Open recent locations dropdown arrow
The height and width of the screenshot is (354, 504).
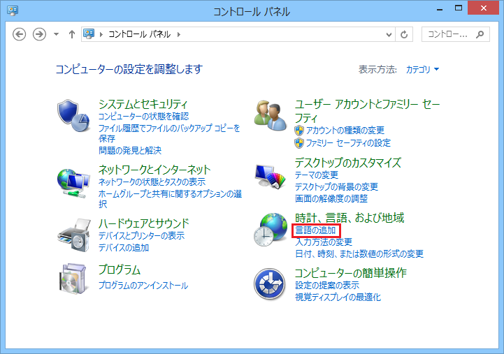pos(56,34)
